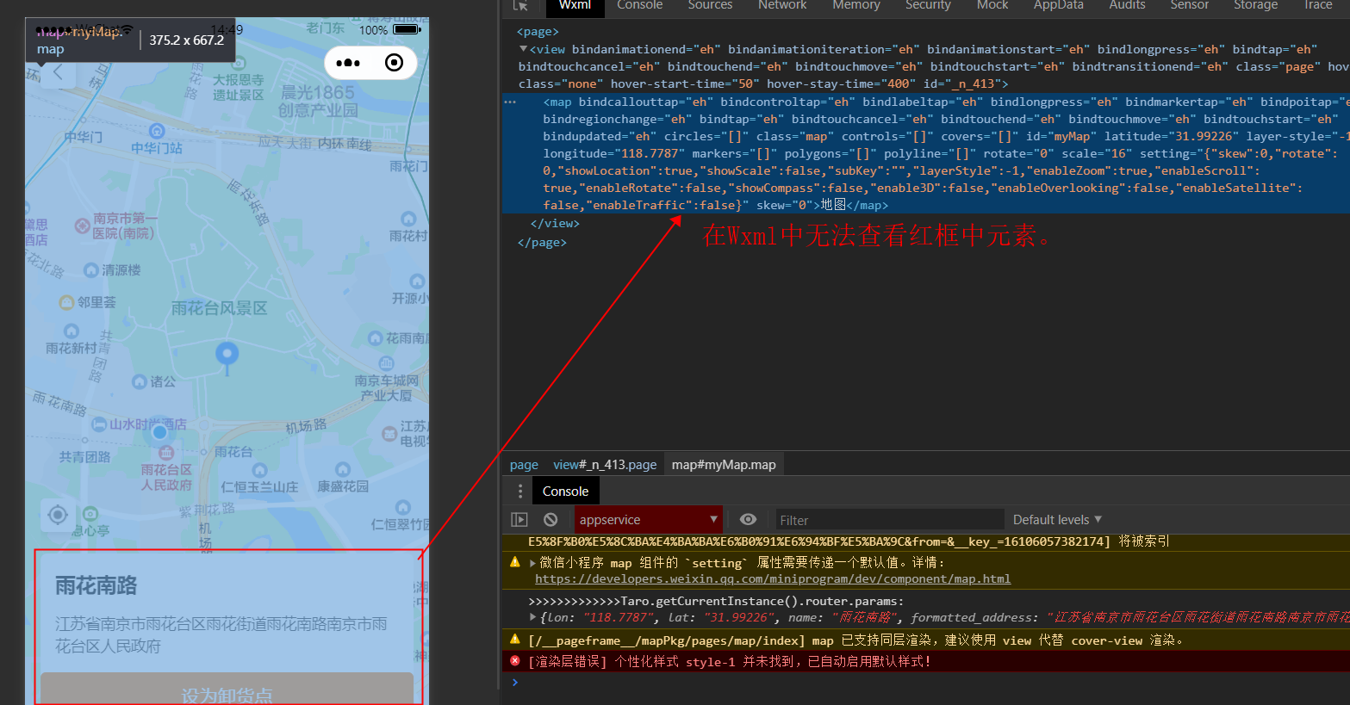Select the opening page tag in Wxml tree

pos(538,32)
